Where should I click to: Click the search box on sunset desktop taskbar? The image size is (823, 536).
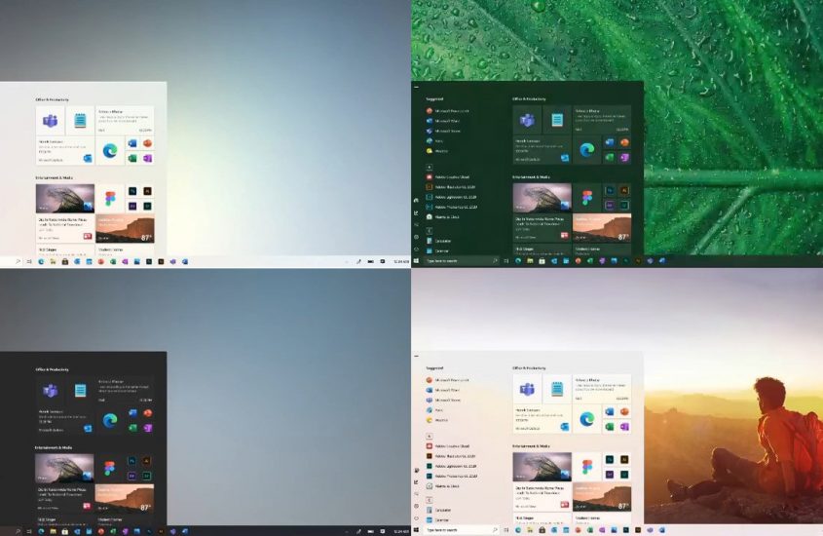tap(461, 530)
